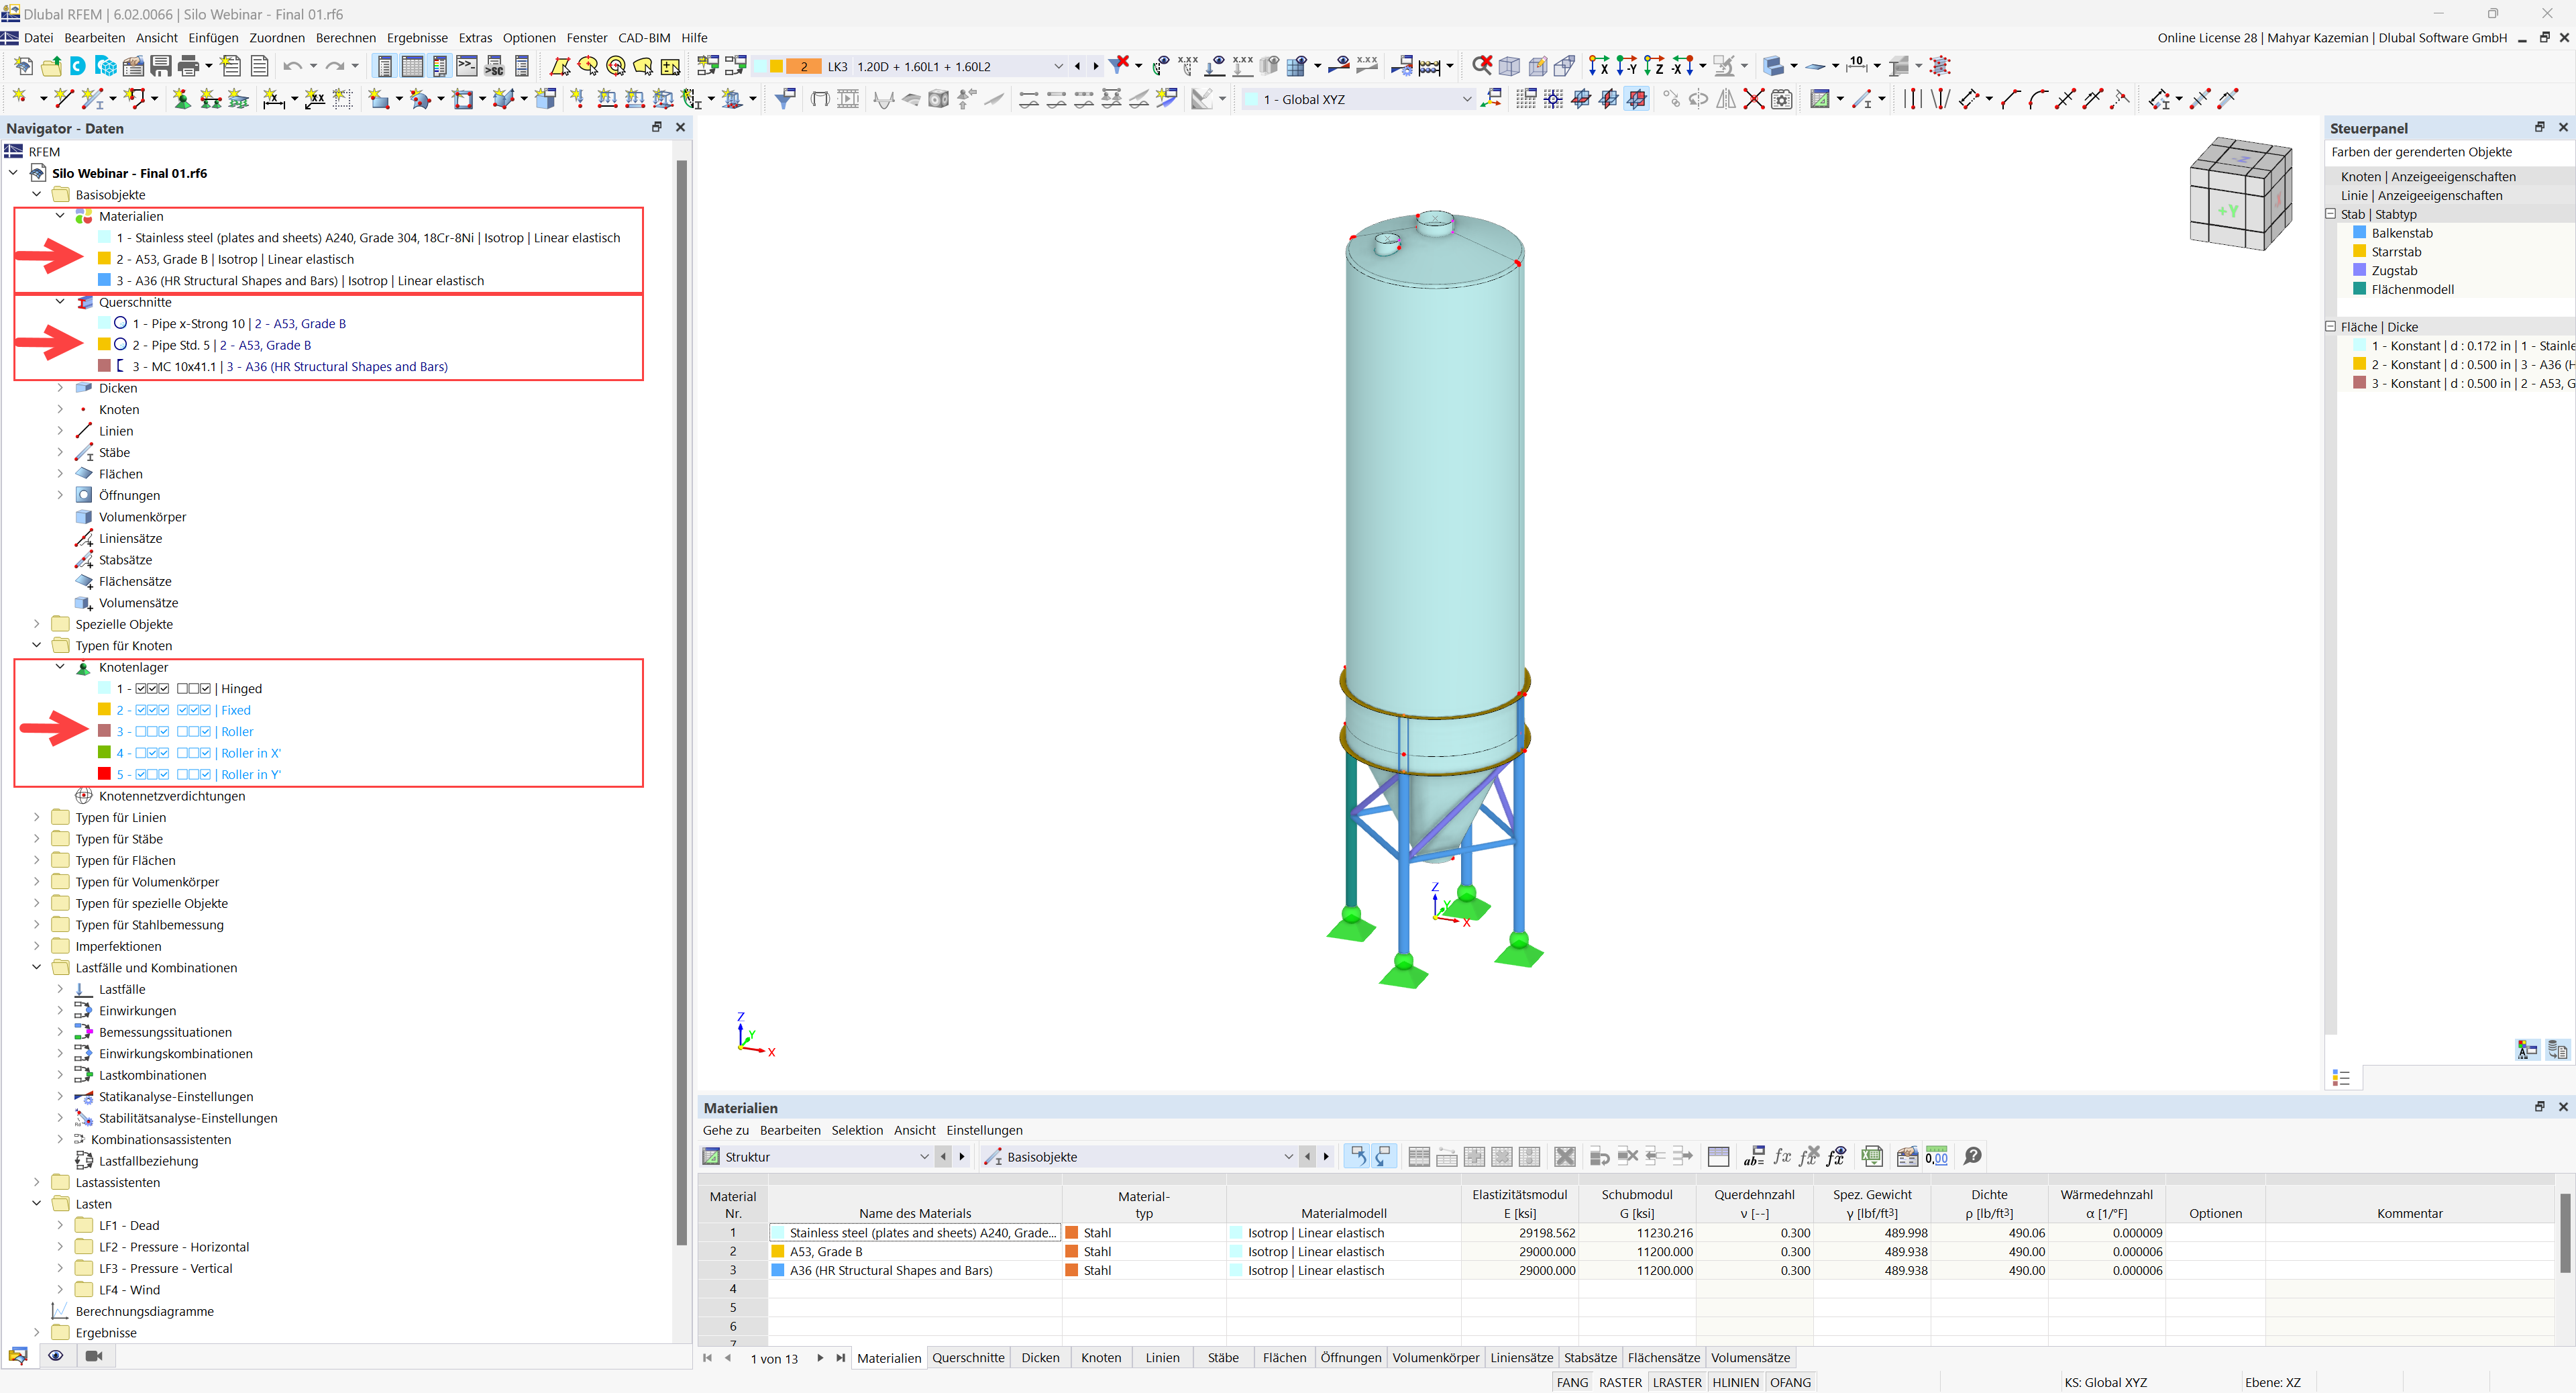Open the display settings gear icon
The width and height of the screenshot is (2576, 1393).
pyautogui.click(x=1783, y=99)
